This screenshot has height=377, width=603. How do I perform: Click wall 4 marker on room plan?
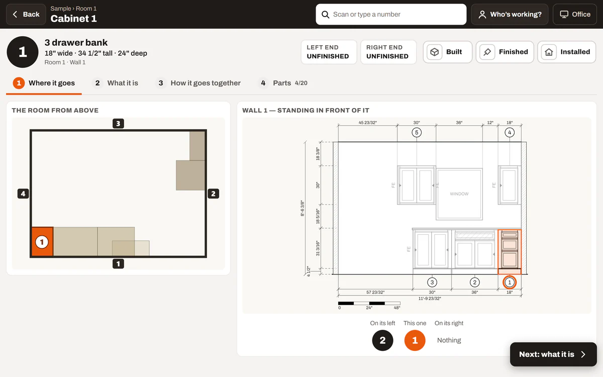[x=23, y=194]
